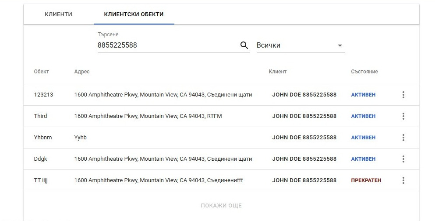Select object name Yhbnm
The width and height of the screenshot is (435, 221).
pos(43,138)
